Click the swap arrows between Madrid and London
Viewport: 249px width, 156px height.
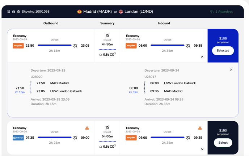(x=115, y=12)
